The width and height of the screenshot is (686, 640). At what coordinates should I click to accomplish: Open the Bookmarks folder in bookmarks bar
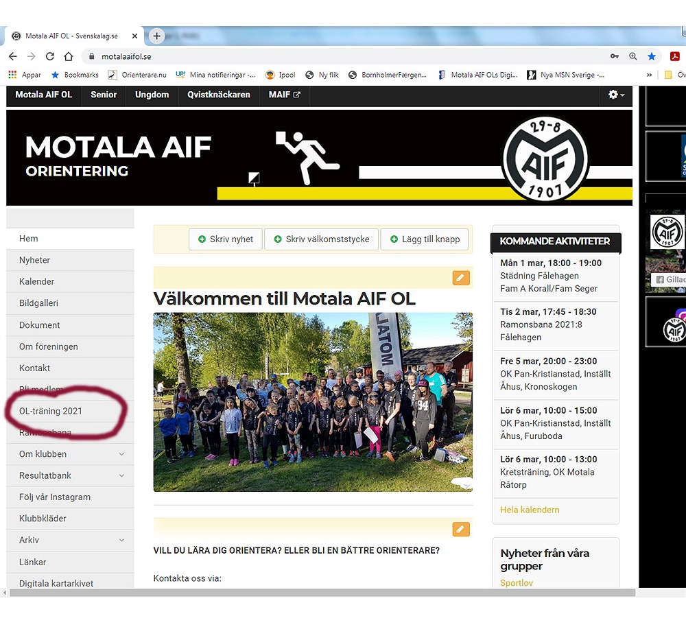(x=75, y=75)
